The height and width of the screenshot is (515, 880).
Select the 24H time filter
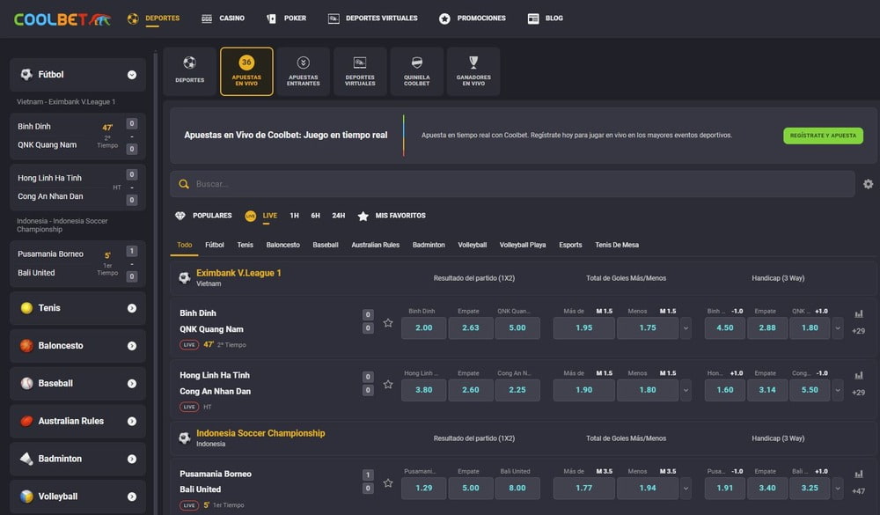point(339,216)
